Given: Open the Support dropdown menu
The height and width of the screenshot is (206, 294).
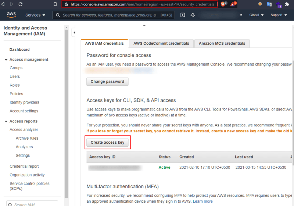Looking at the screenshot, I should pyautogui.click(x=279, y=15).
